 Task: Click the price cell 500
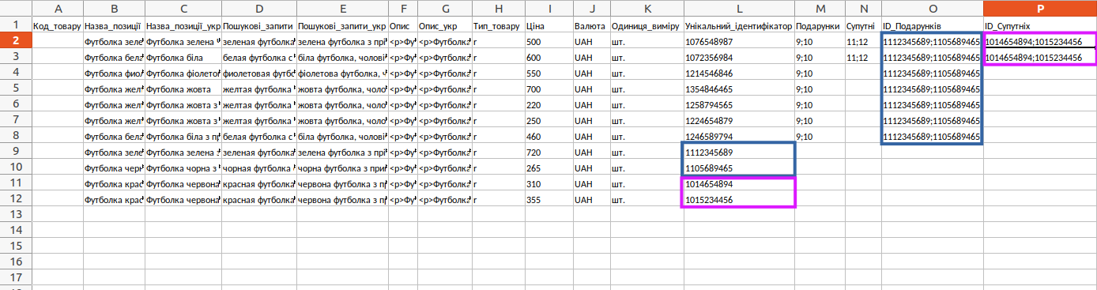coord(548,41)
